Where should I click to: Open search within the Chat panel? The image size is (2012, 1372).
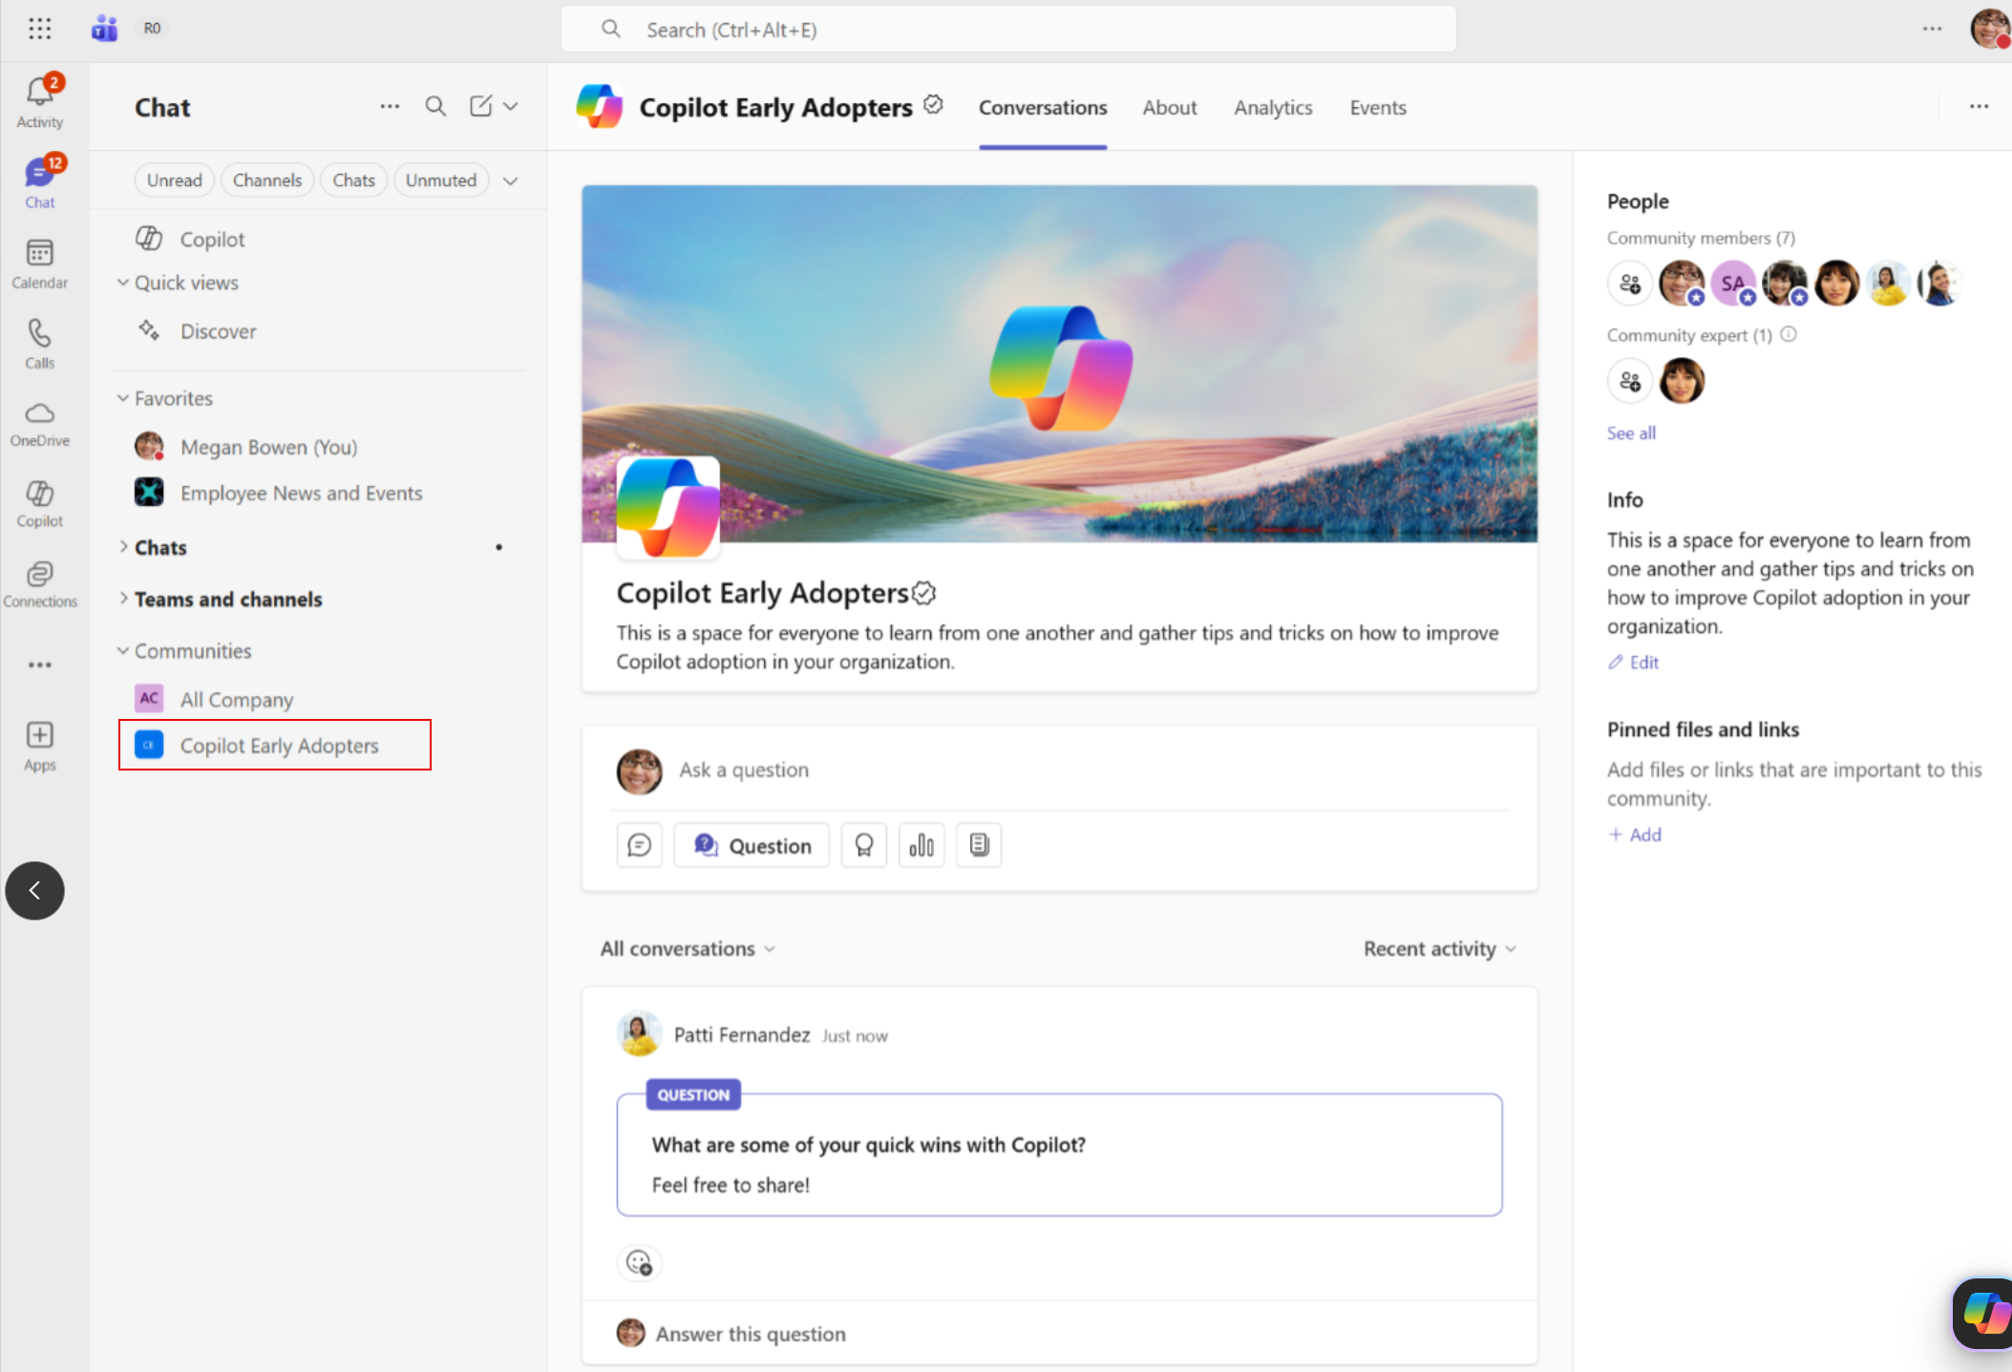[x=435, y=106]
